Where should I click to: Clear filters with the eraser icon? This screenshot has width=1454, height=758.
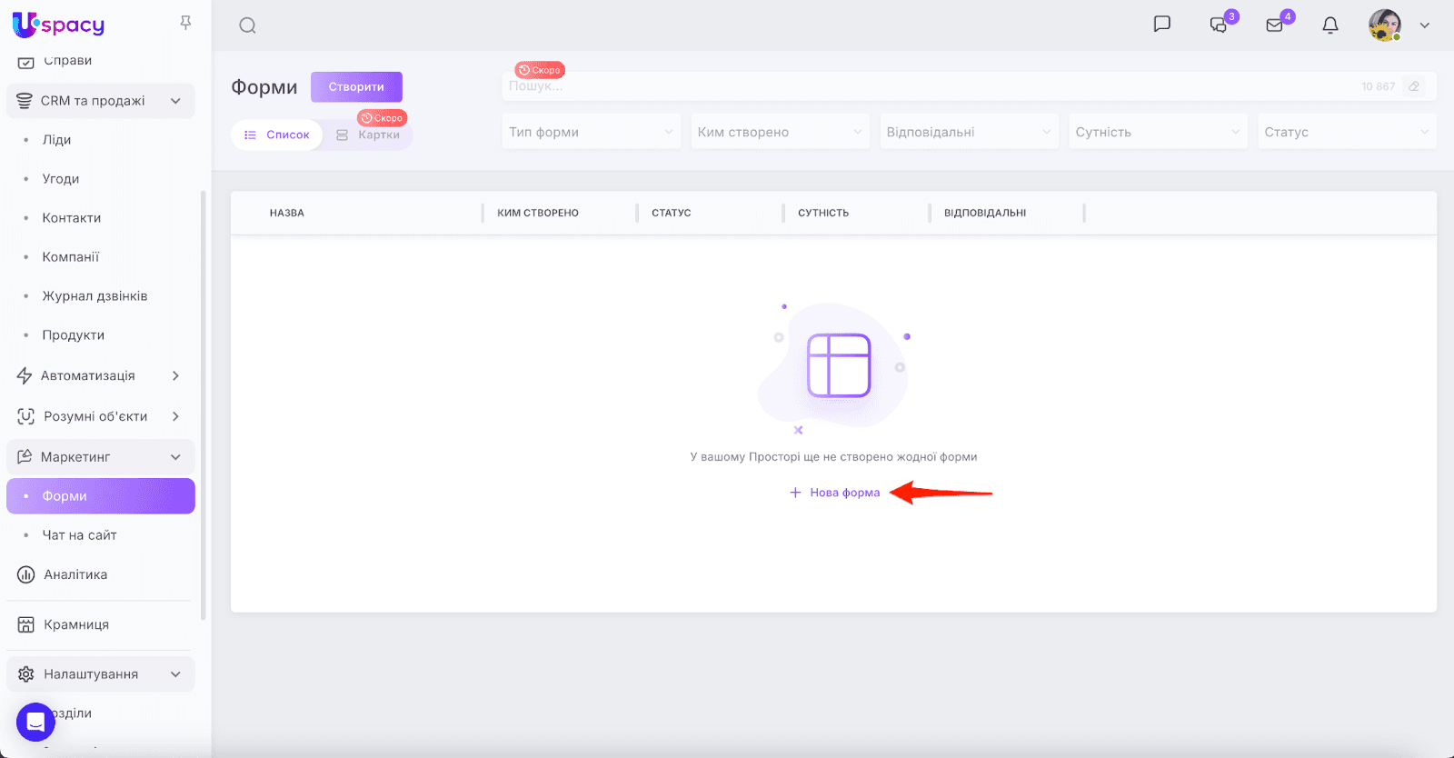[1414, 86]
